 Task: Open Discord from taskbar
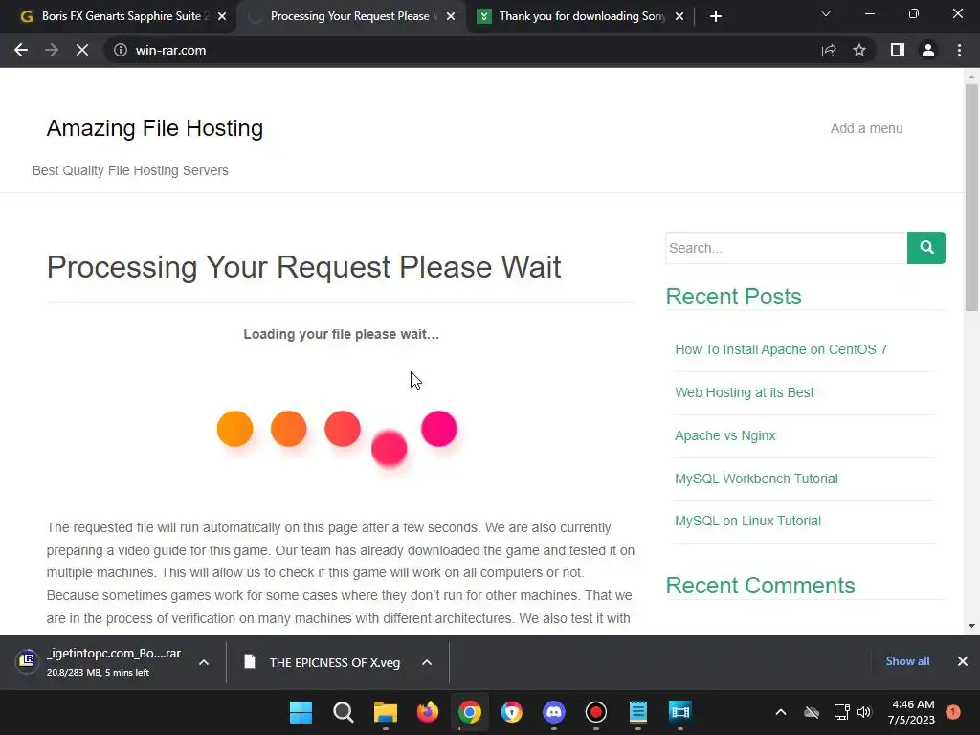(x=554, y=712)
